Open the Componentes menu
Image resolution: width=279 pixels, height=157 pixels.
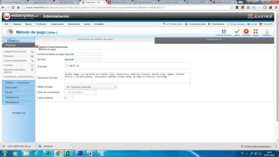(57, 24)
